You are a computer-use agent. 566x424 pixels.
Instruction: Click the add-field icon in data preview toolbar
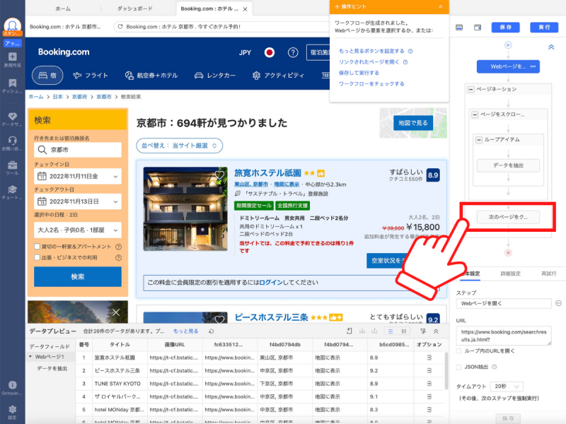point(349,331)
